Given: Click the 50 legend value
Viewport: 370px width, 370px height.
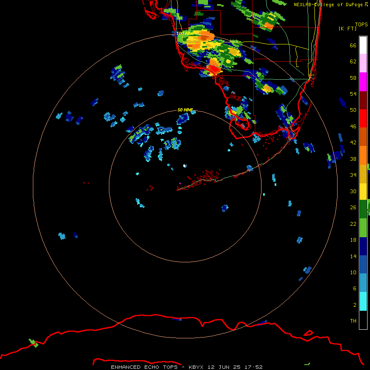Looking at the screenshot, I should (x=353, y=110).
